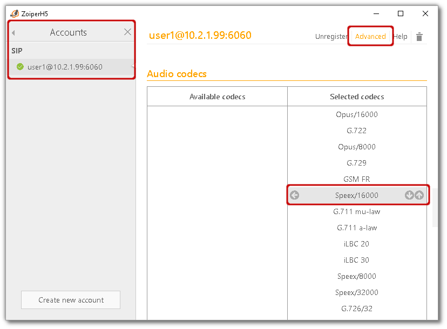Maximize the ZoiperH5 window
The height and width of the screenshot is (329, 447).
pos(401,13)
